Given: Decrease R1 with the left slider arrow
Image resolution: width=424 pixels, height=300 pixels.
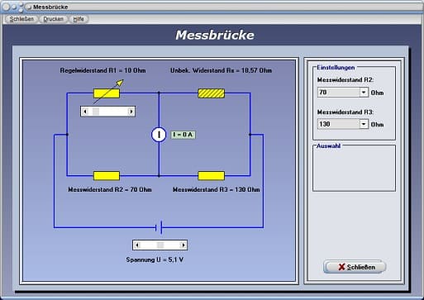Looking at the screenshot, I should (85, 112).
